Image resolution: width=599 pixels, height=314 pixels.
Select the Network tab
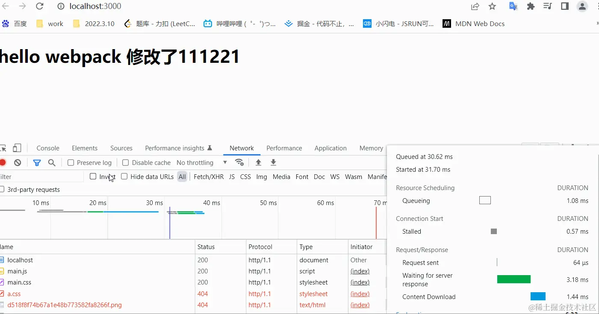coord(242,148)
